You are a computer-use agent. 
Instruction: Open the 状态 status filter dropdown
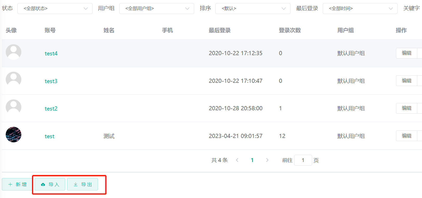pyautogui.click(x=55, y=9)
